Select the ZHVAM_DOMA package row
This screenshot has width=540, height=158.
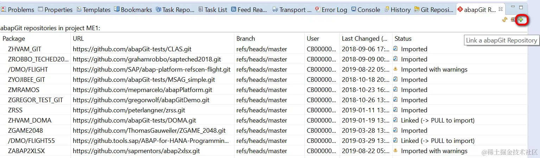(30, 120)
